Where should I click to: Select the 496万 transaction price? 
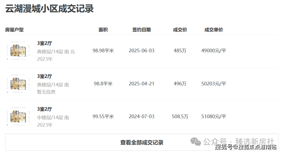[180, 84]
